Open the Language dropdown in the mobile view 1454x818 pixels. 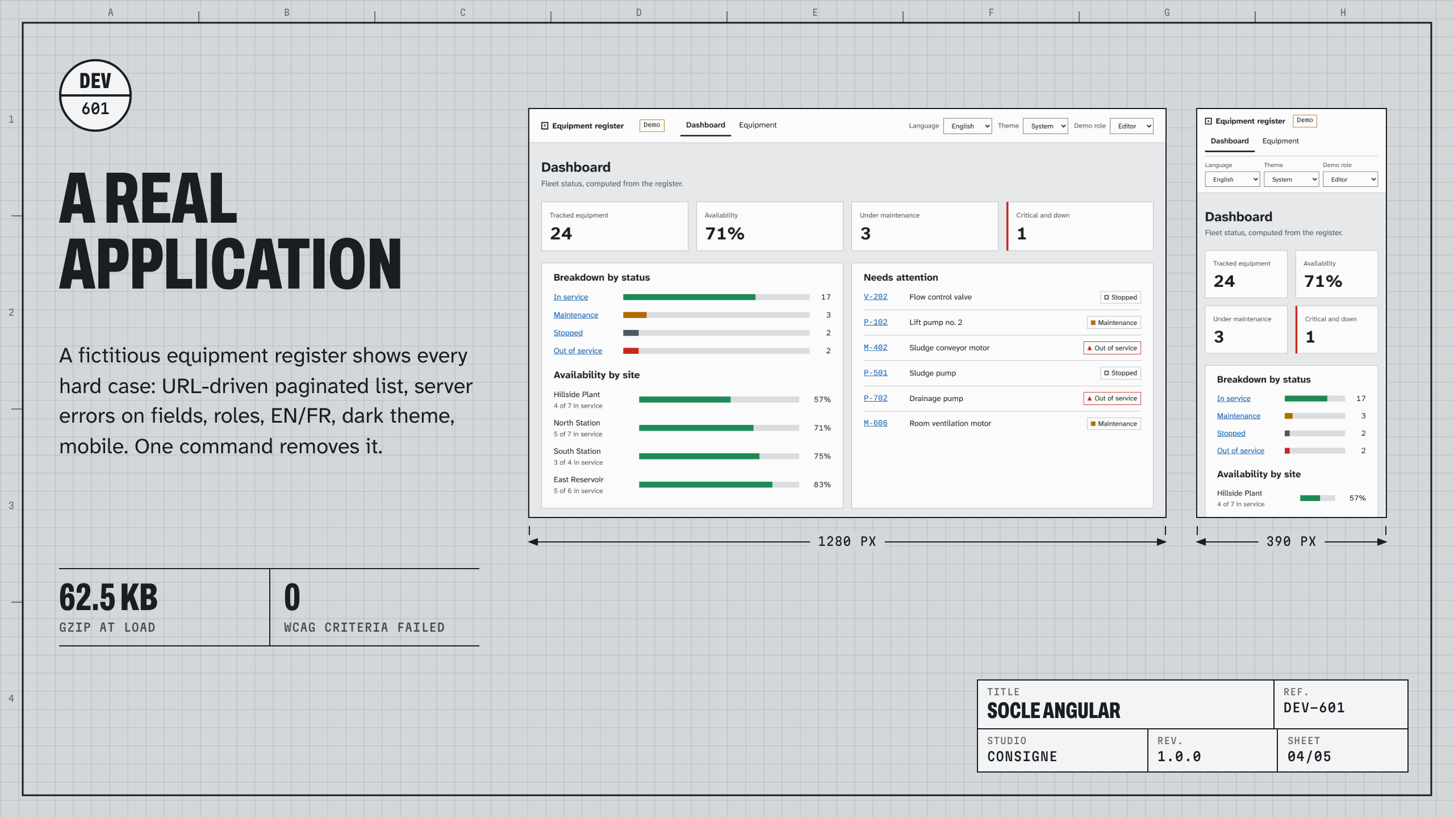[1232, 180]
